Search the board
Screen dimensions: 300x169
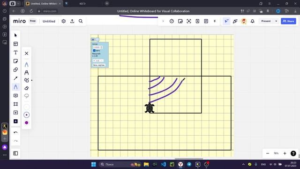point(81,21)
